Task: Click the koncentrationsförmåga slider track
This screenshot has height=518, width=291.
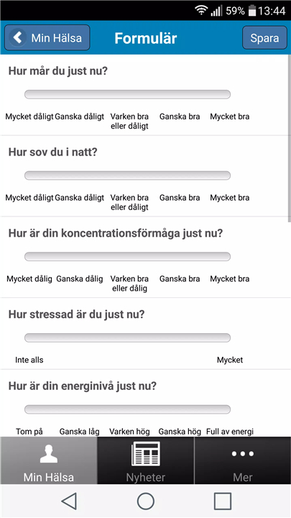Action: pyautogui.click(x=127, y=257)
